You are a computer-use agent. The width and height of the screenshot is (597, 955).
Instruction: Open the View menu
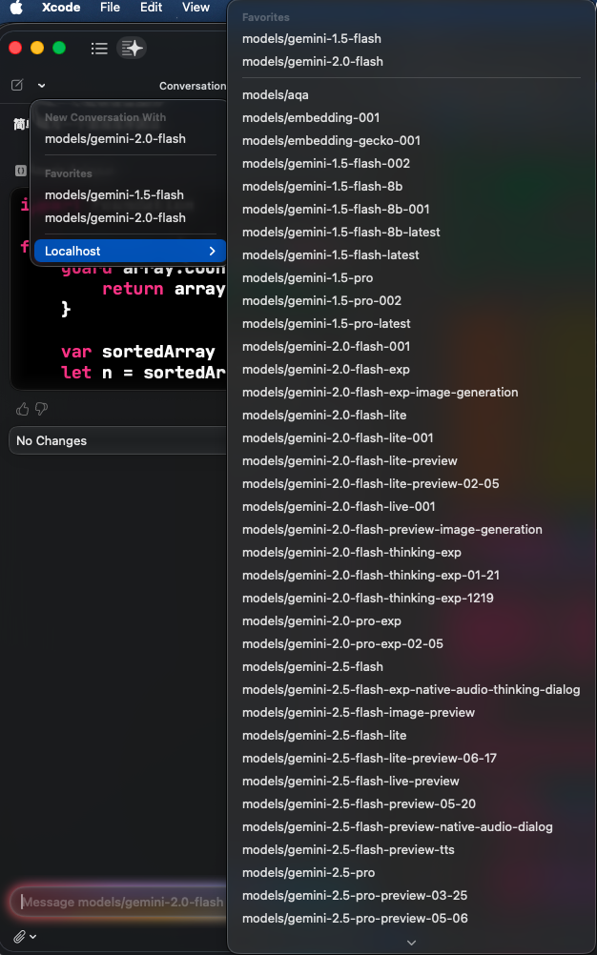point(196,8)
